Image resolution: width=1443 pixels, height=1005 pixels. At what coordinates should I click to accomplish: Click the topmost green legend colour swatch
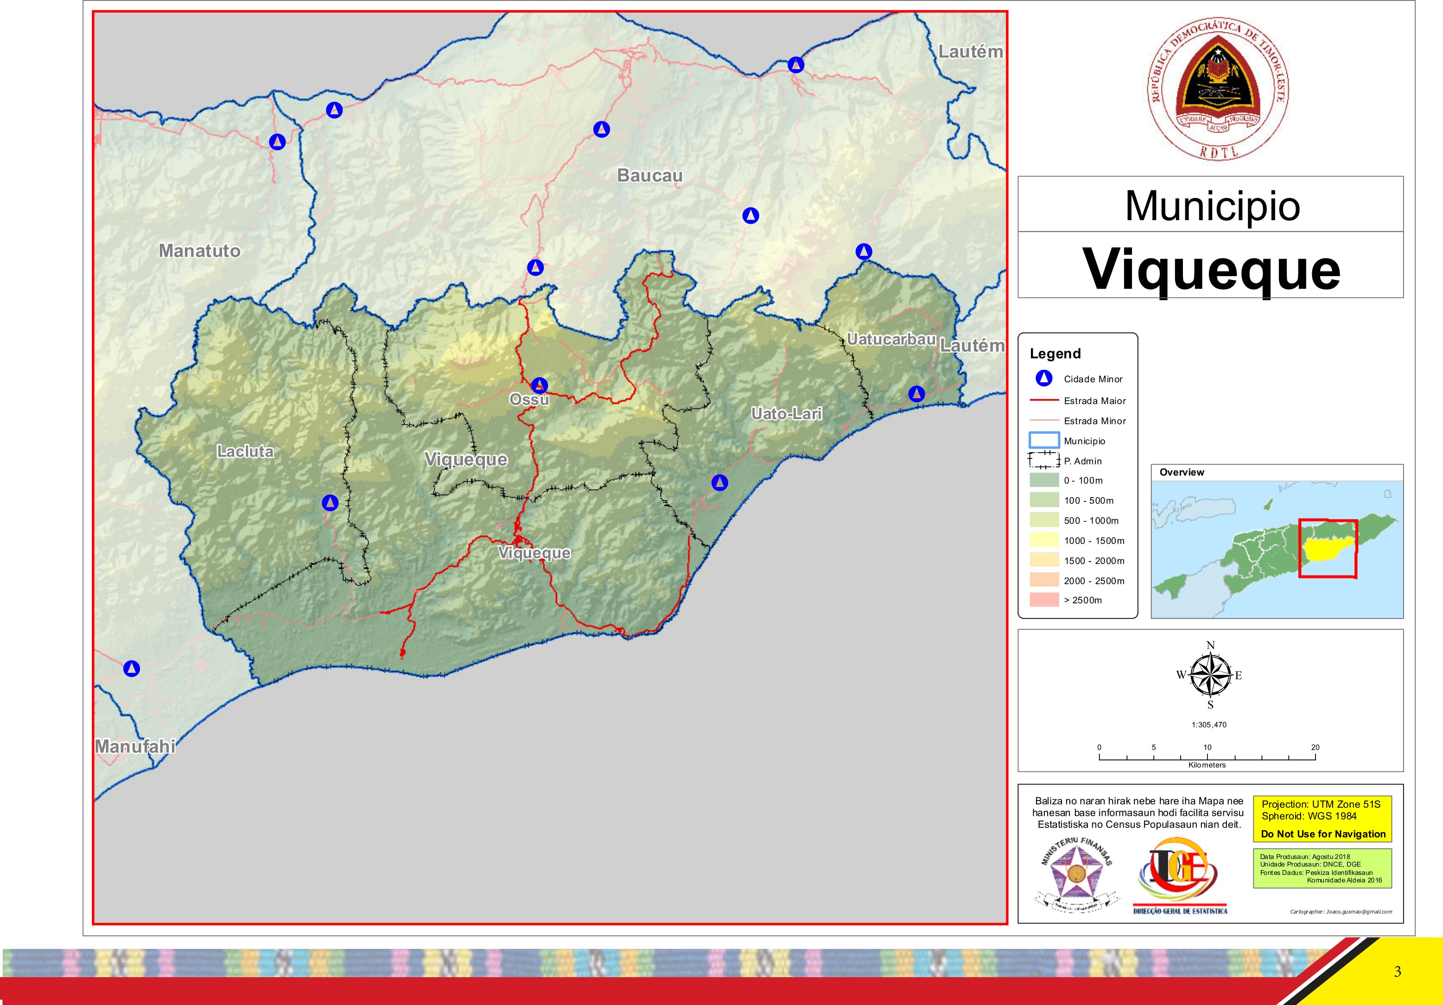click(1044, 480)
